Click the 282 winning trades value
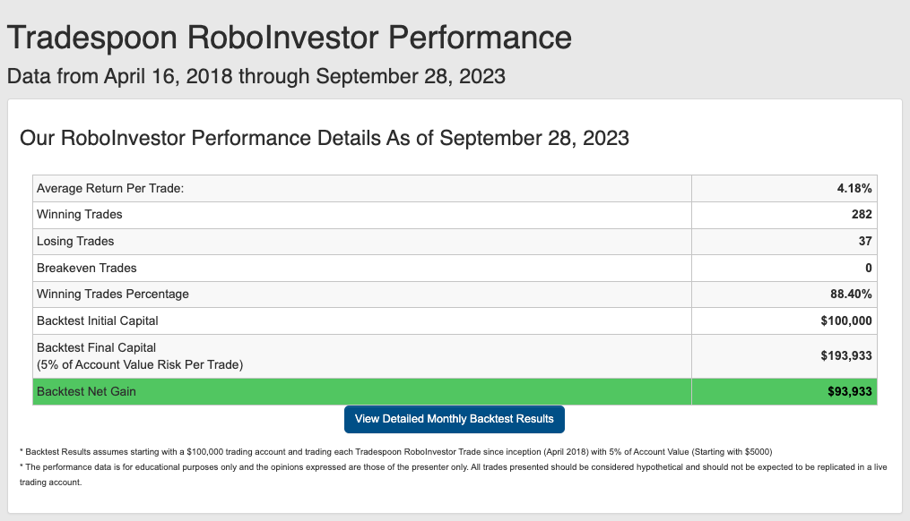Screen dimensions: 910x521 [x=862, y=215]
